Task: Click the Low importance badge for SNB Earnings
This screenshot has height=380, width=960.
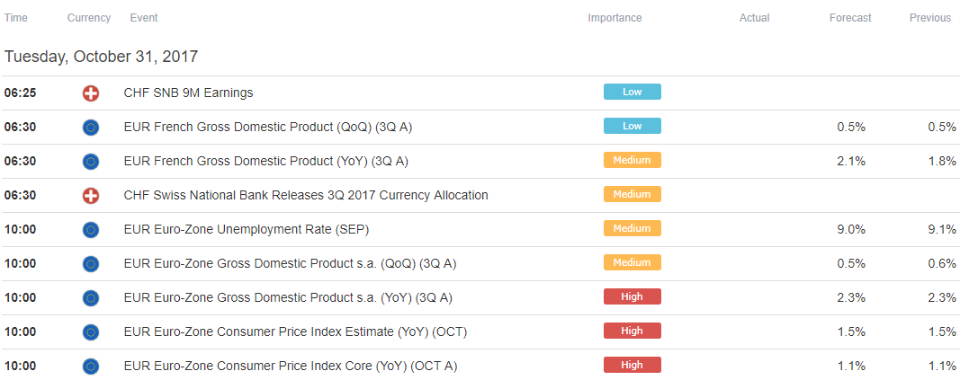Action: [x=632, y=92]
